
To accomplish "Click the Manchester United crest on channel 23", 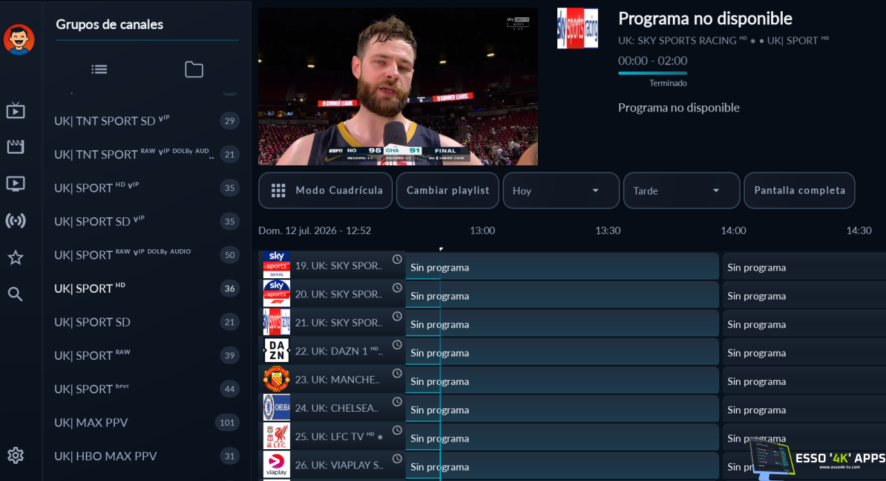I will tap(276, 379).
